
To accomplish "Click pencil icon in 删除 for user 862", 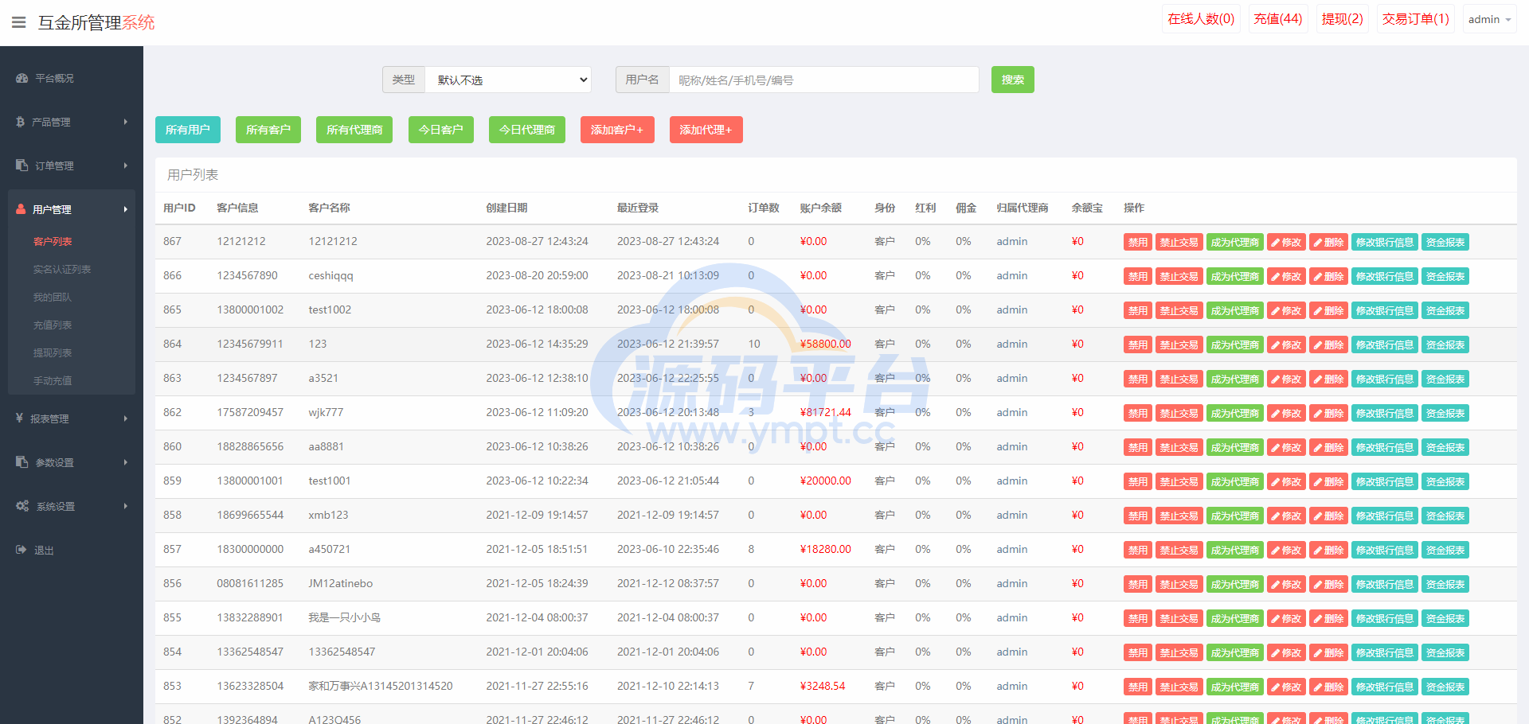I will (x=1318, y=414).
